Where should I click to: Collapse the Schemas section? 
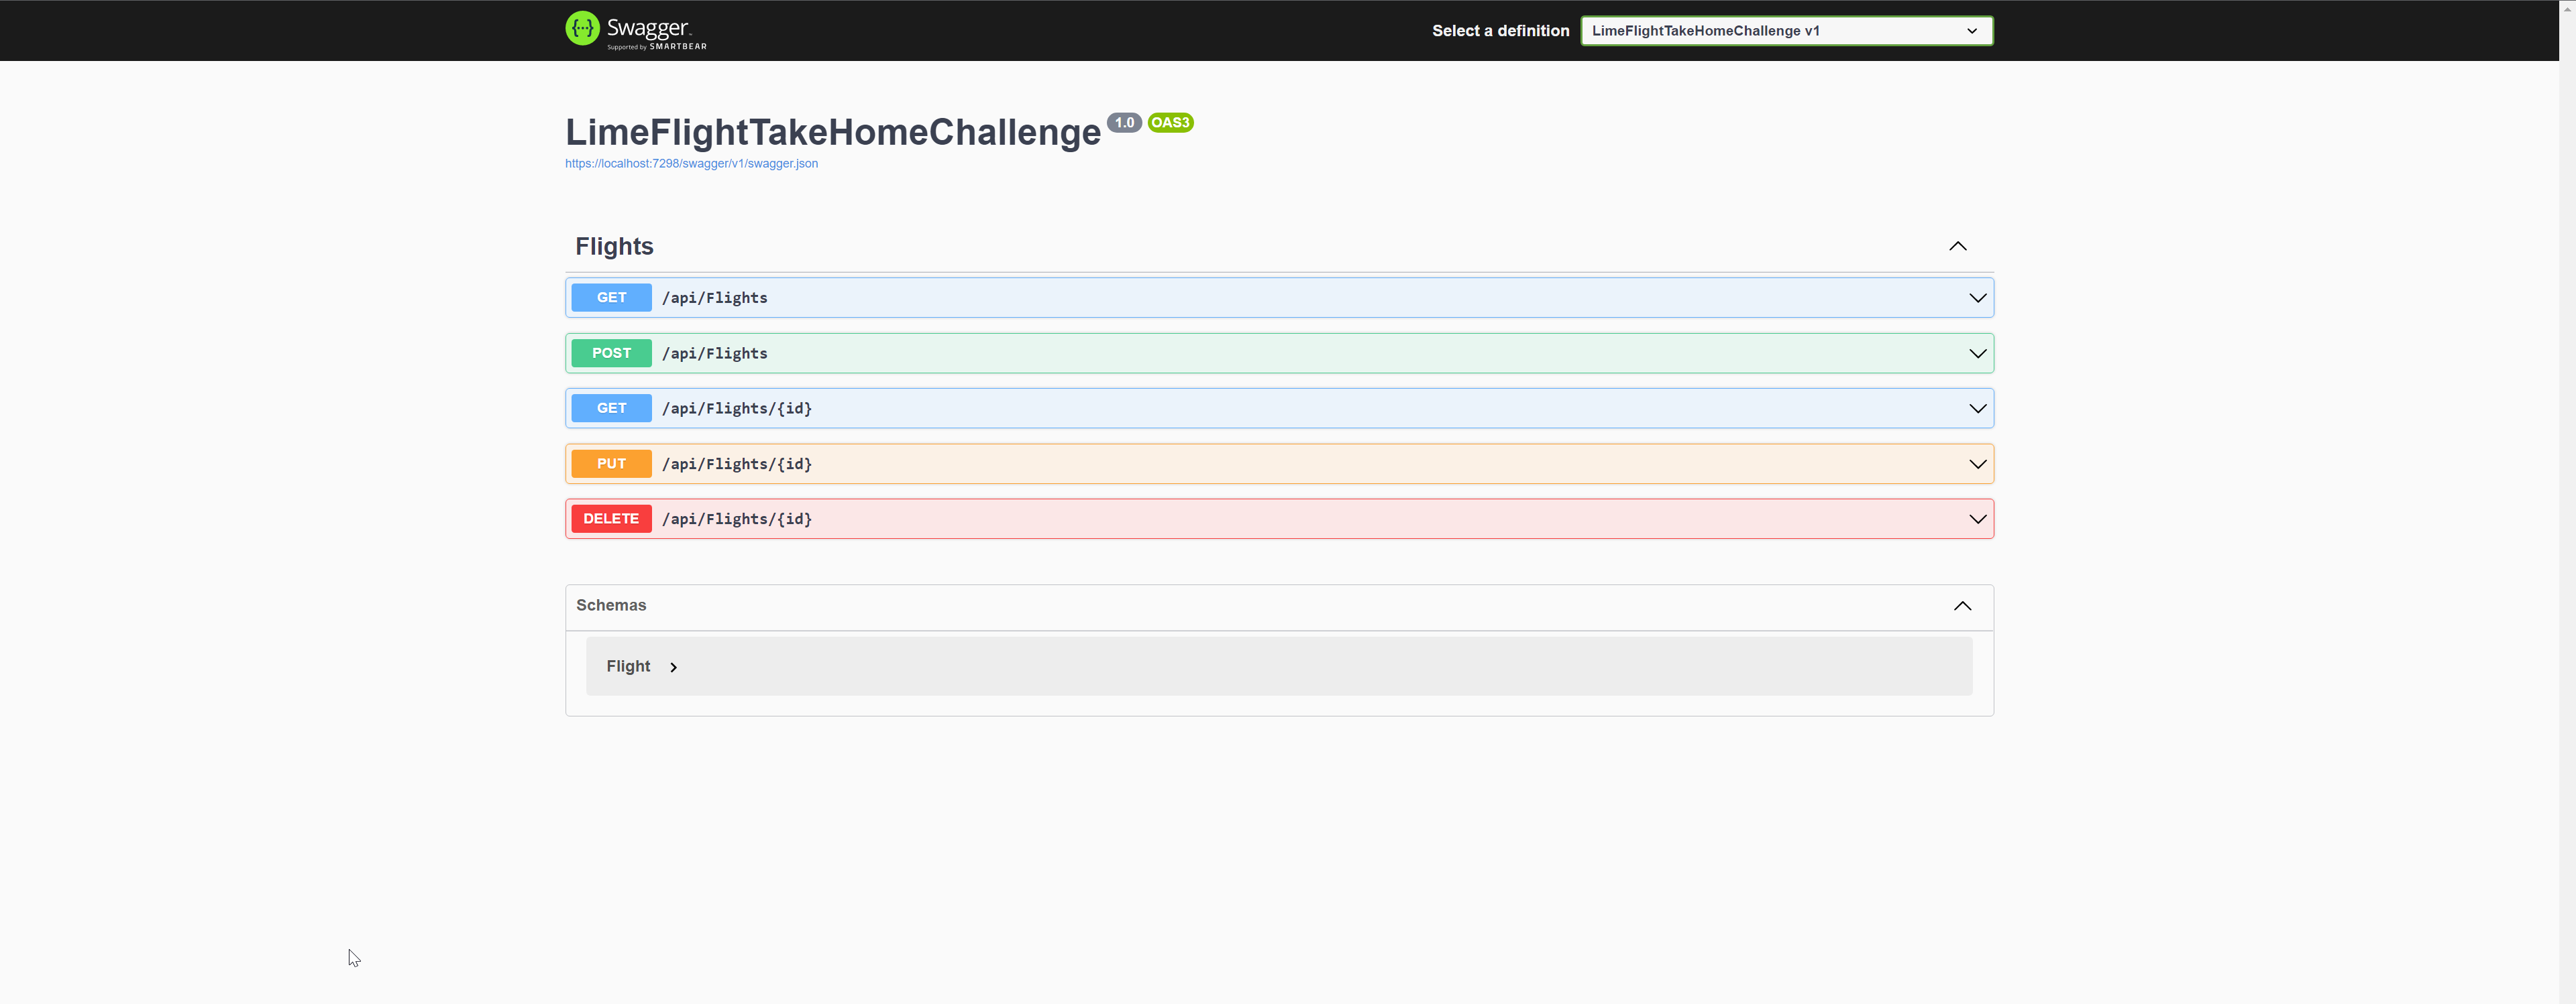[1961, 605]
